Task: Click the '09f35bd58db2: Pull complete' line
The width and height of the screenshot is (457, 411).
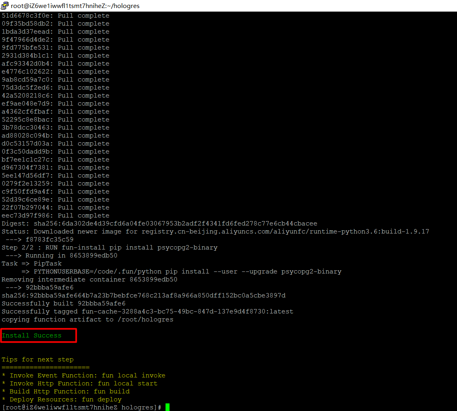Action: pos(56,24)
